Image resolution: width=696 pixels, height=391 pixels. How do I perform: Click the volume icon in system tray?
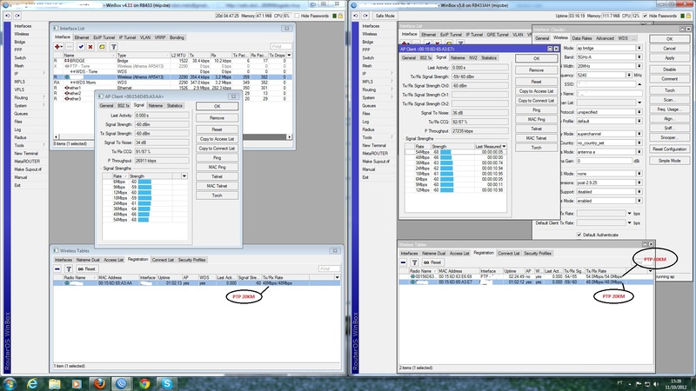655,384
